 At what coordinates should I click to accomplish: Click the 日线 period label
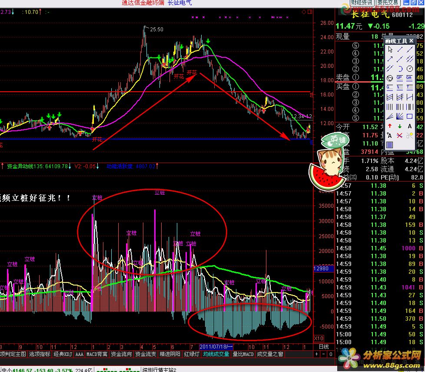coord(324,346)
